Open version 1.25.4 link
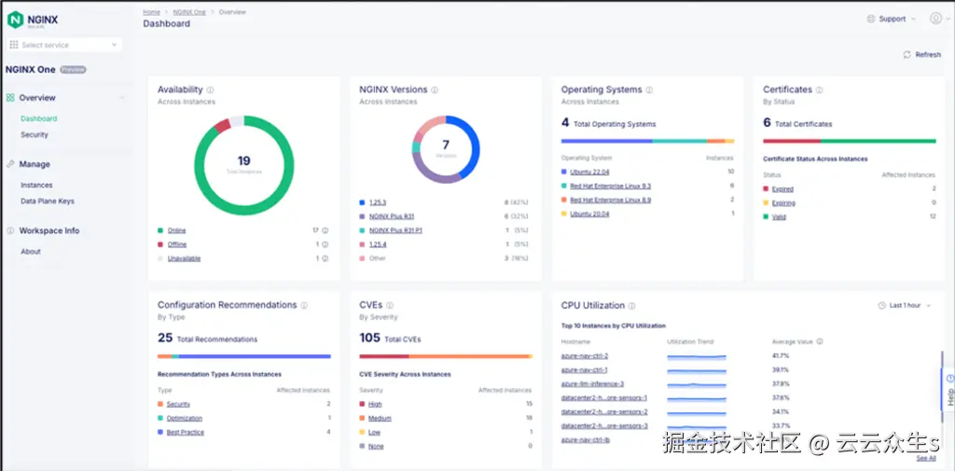955x471 pixels. pyautogui.click(x=378, y=244)
